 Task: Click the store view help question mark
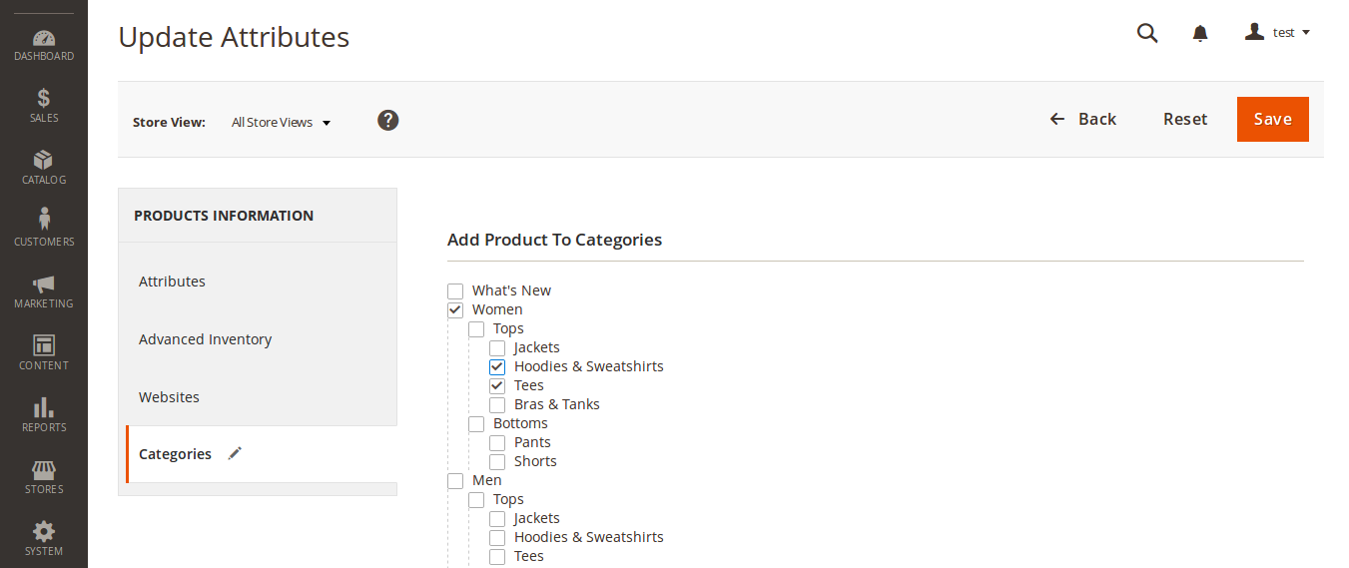click(388, 120)
